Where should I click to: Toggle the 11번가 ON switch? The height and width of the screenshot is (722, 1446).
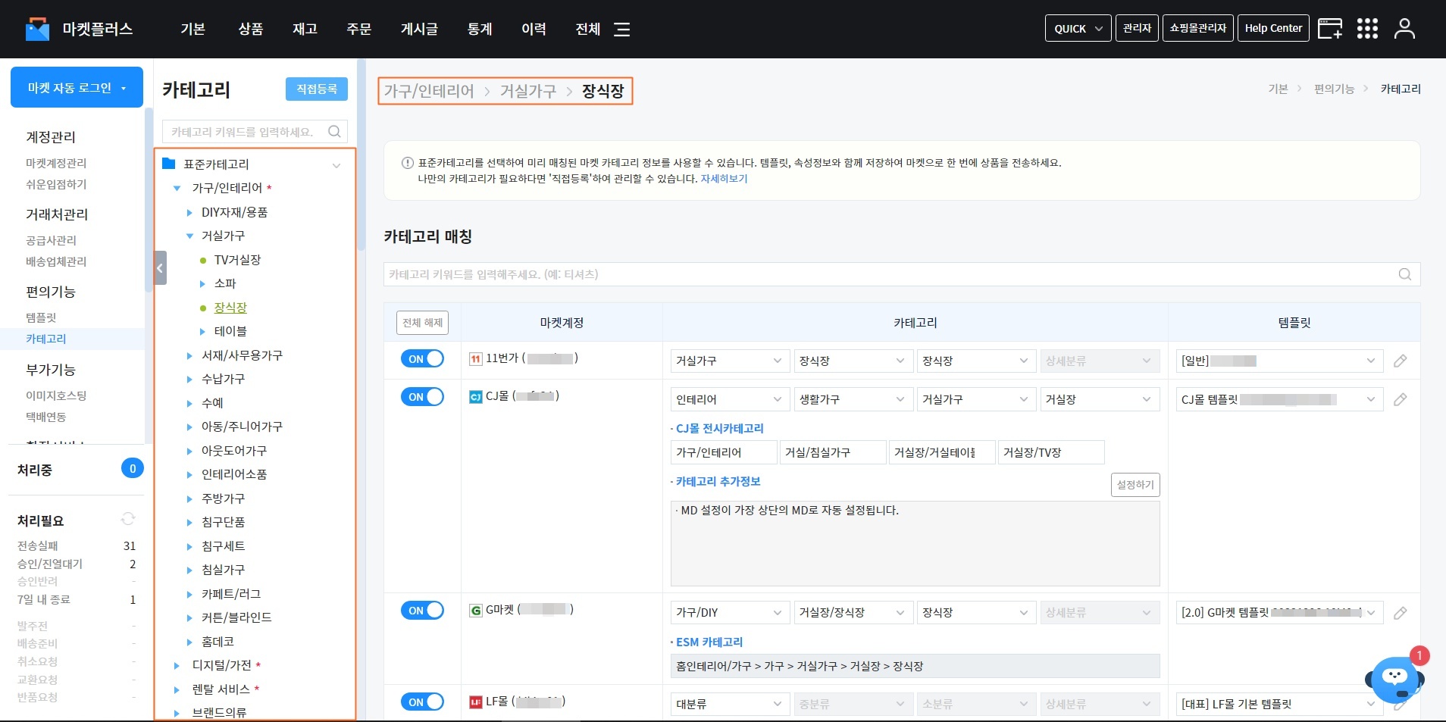(422, 359)
